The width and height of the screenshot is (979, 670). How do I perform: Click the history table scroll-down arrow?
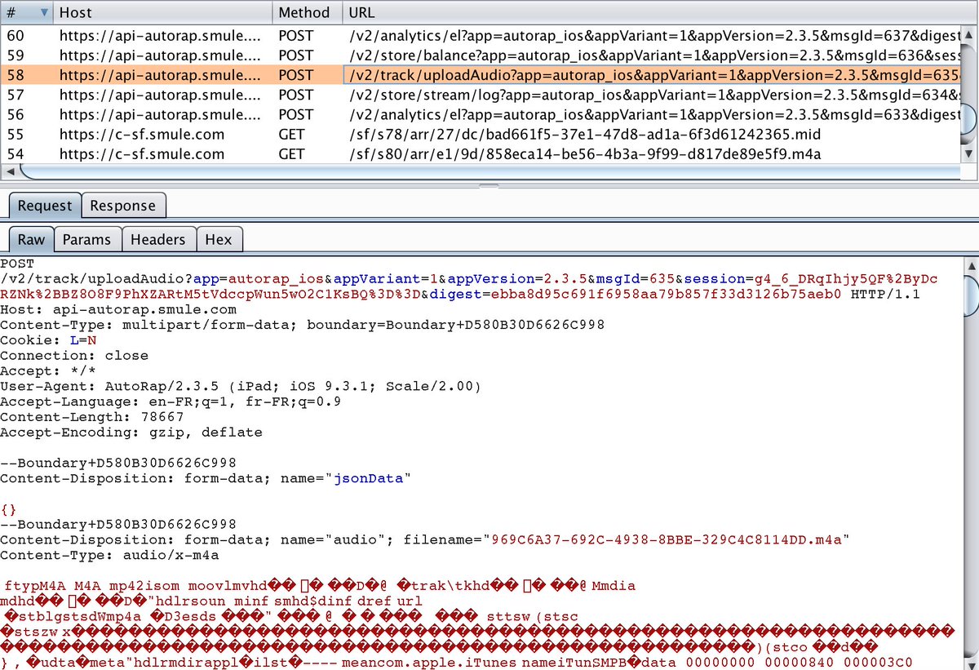[968, 153]
